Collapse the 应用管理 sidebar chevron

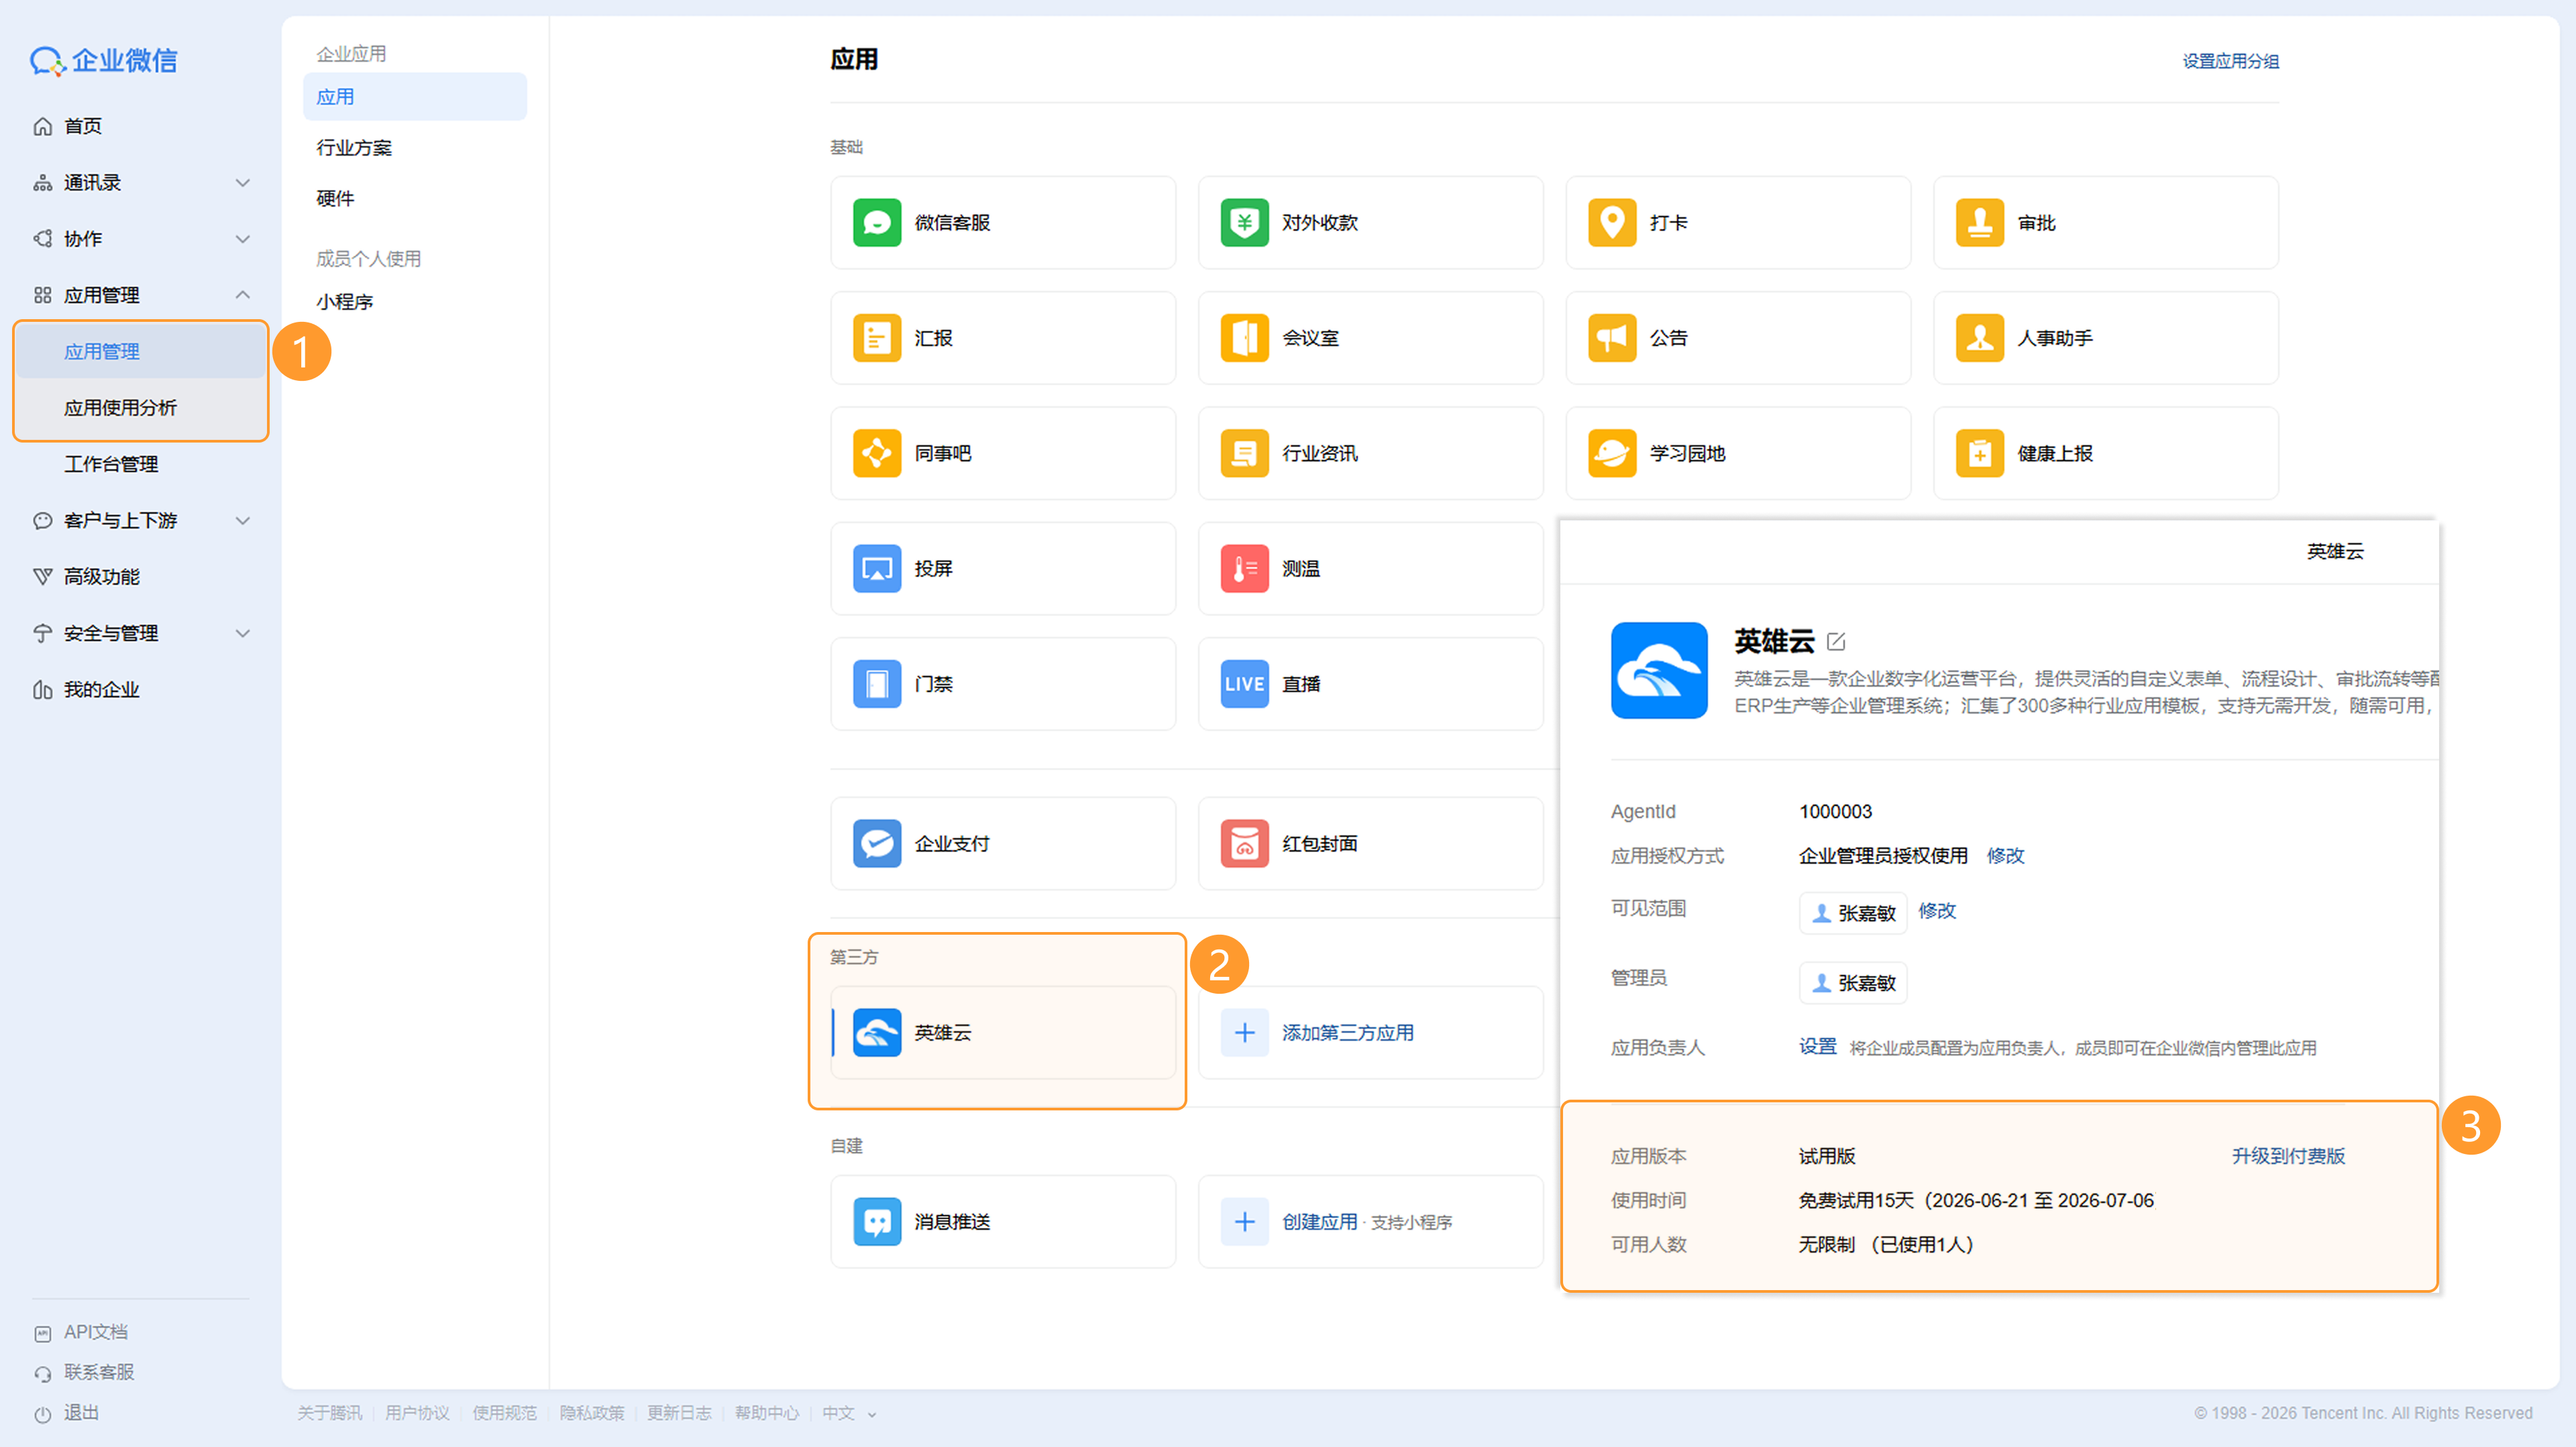242,295
